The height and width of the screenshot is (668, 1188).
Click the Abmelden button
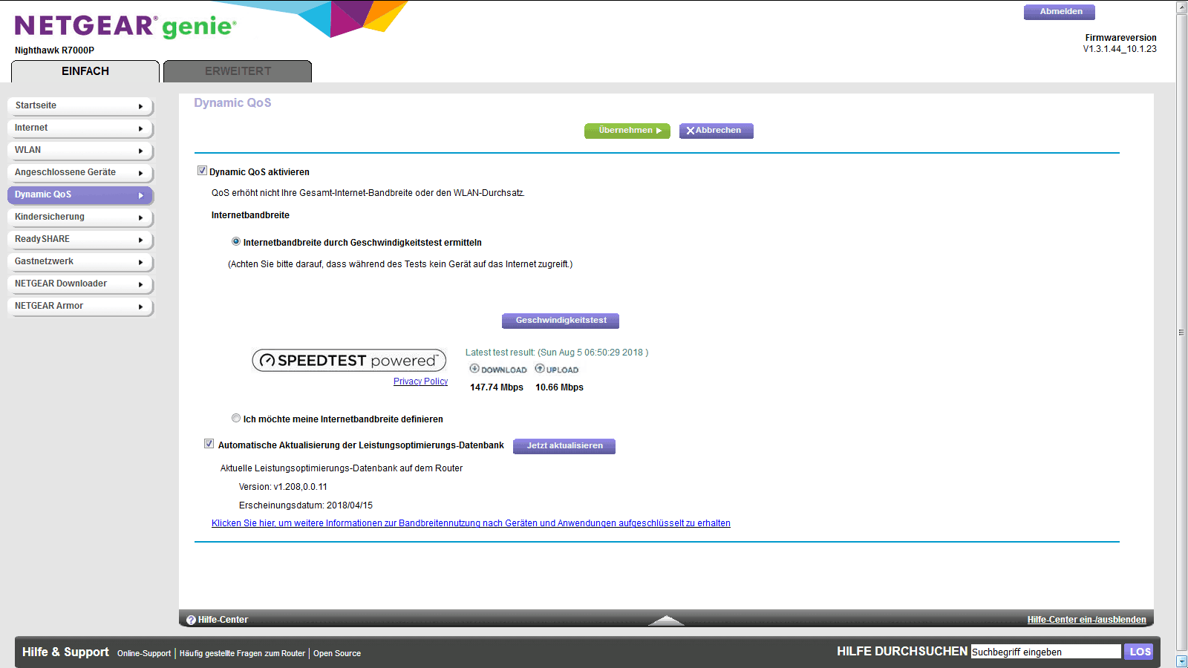pyautogui.click(x=1060, y=12)
